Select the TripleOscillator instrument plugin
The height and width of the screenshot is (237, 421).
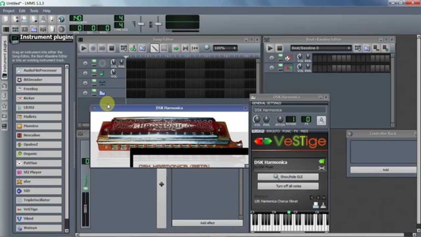tap(39, 200)
